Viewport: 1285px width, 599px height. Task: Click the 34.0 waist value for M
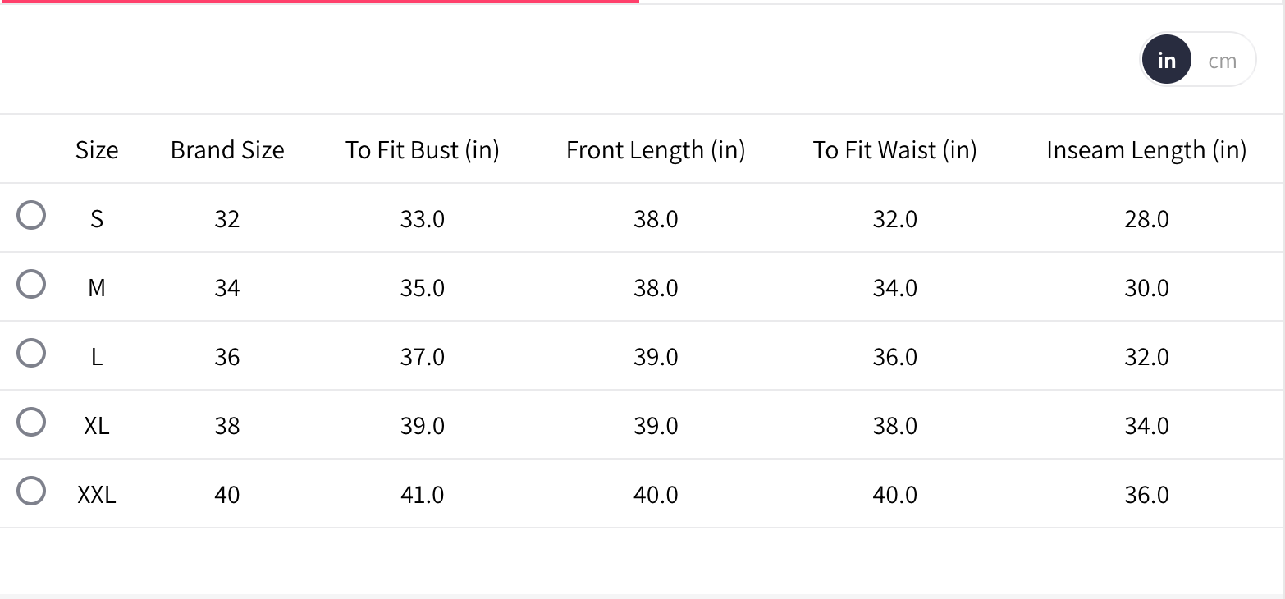point(894,288)
